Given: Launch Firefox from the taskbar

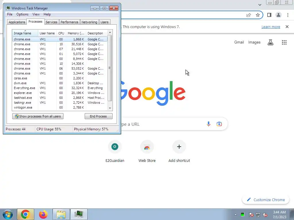Looking at the screenshot, I should click(x=43, y=214).
